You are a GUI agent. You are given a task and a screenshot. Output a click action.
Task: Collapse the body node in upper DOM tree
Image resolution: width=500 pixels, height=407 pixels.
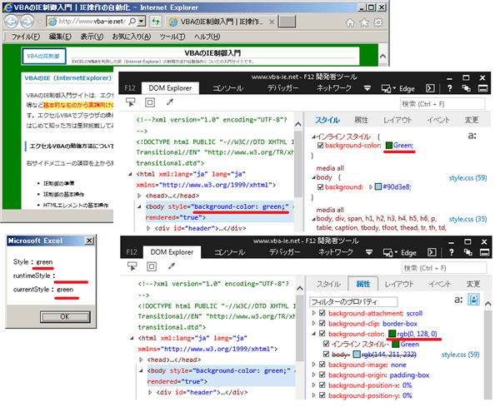click(139, 206)
